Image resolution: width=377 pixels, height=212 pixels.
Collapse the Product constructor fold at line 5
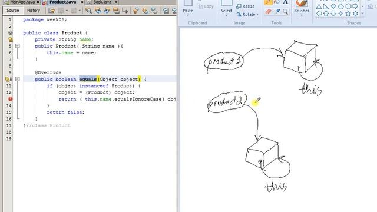coord(18,46)
